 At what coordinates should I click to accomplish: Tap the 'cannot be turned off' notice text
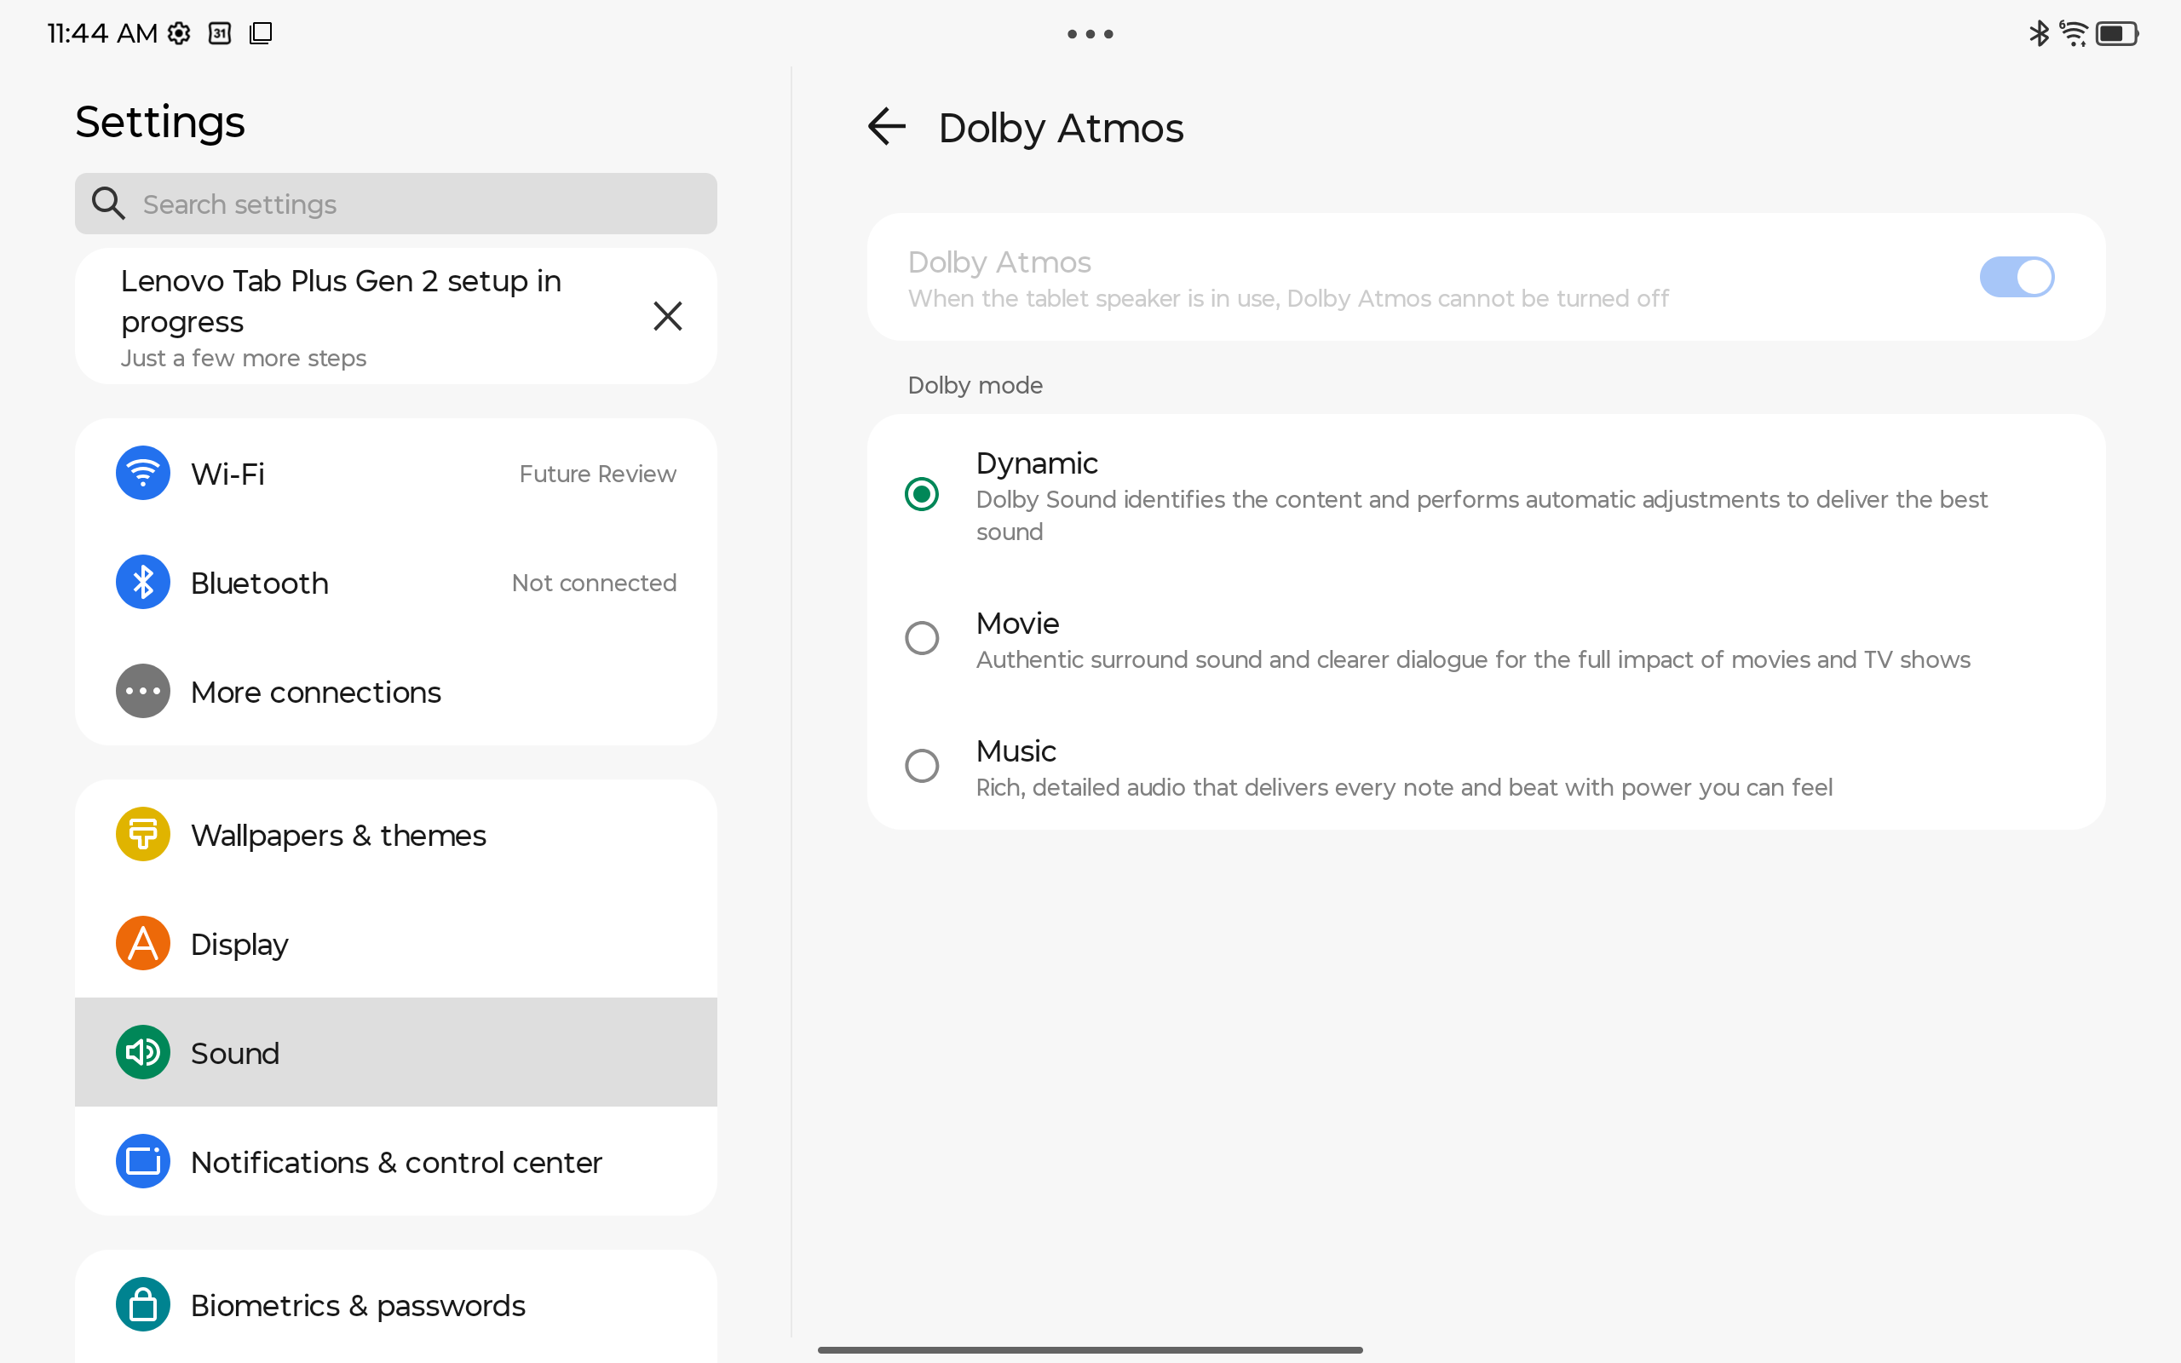point(1288,298)
